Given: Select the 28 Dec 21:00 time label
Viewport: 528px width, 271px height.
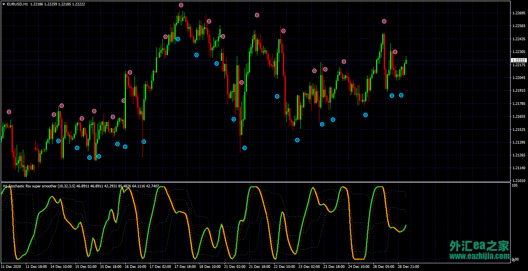Looking at the screenshot, I should click(409, 267).
